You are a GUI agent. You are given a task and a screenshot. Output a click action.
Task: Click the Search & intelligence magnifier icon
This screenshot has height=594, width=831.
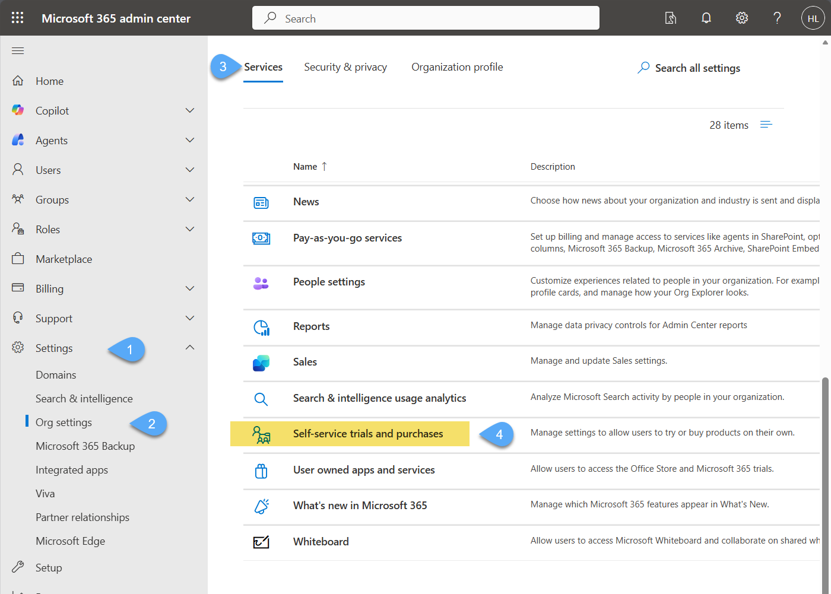click(261, 399)
